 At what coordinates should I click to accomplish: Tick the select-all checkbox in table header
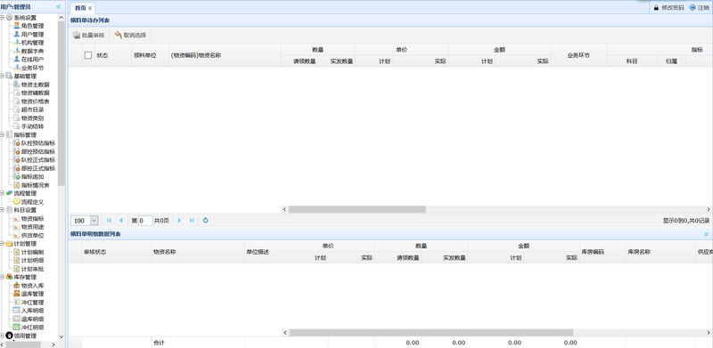click(x=88, y=55)
